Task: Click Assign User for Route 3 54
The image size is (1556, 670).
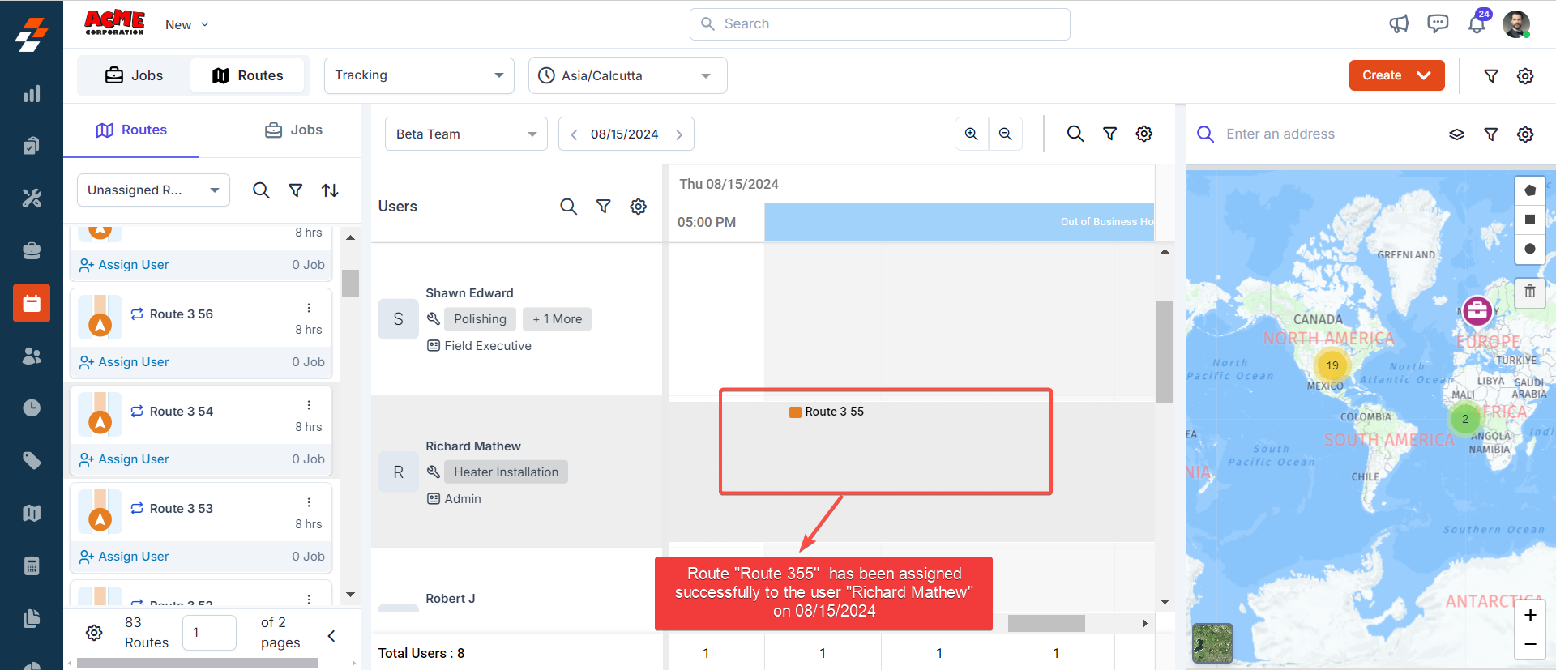Action: pos(124,459)
